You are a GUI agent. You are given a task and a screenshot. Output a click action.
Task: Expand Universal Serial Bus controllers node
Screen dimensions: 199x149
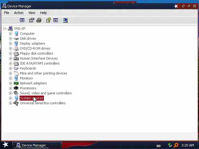click(10, 103)
